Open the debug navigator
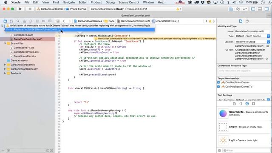This screenshot has width=272, height=153. (x=37, y=21)
